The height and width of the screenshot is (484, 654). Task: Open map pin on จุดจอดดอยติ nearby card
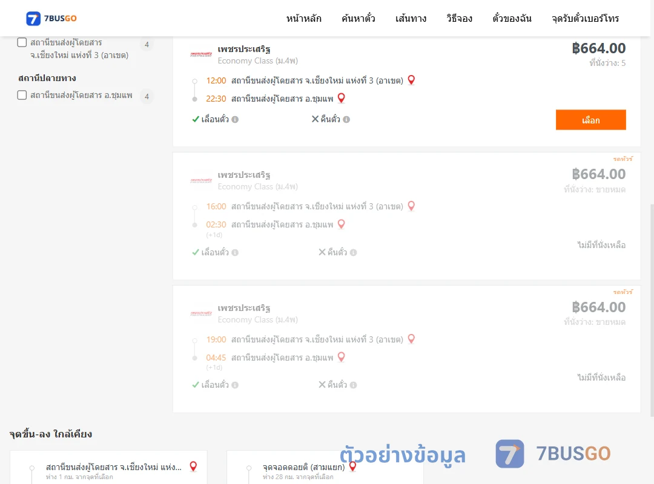(x=353, y=466)
